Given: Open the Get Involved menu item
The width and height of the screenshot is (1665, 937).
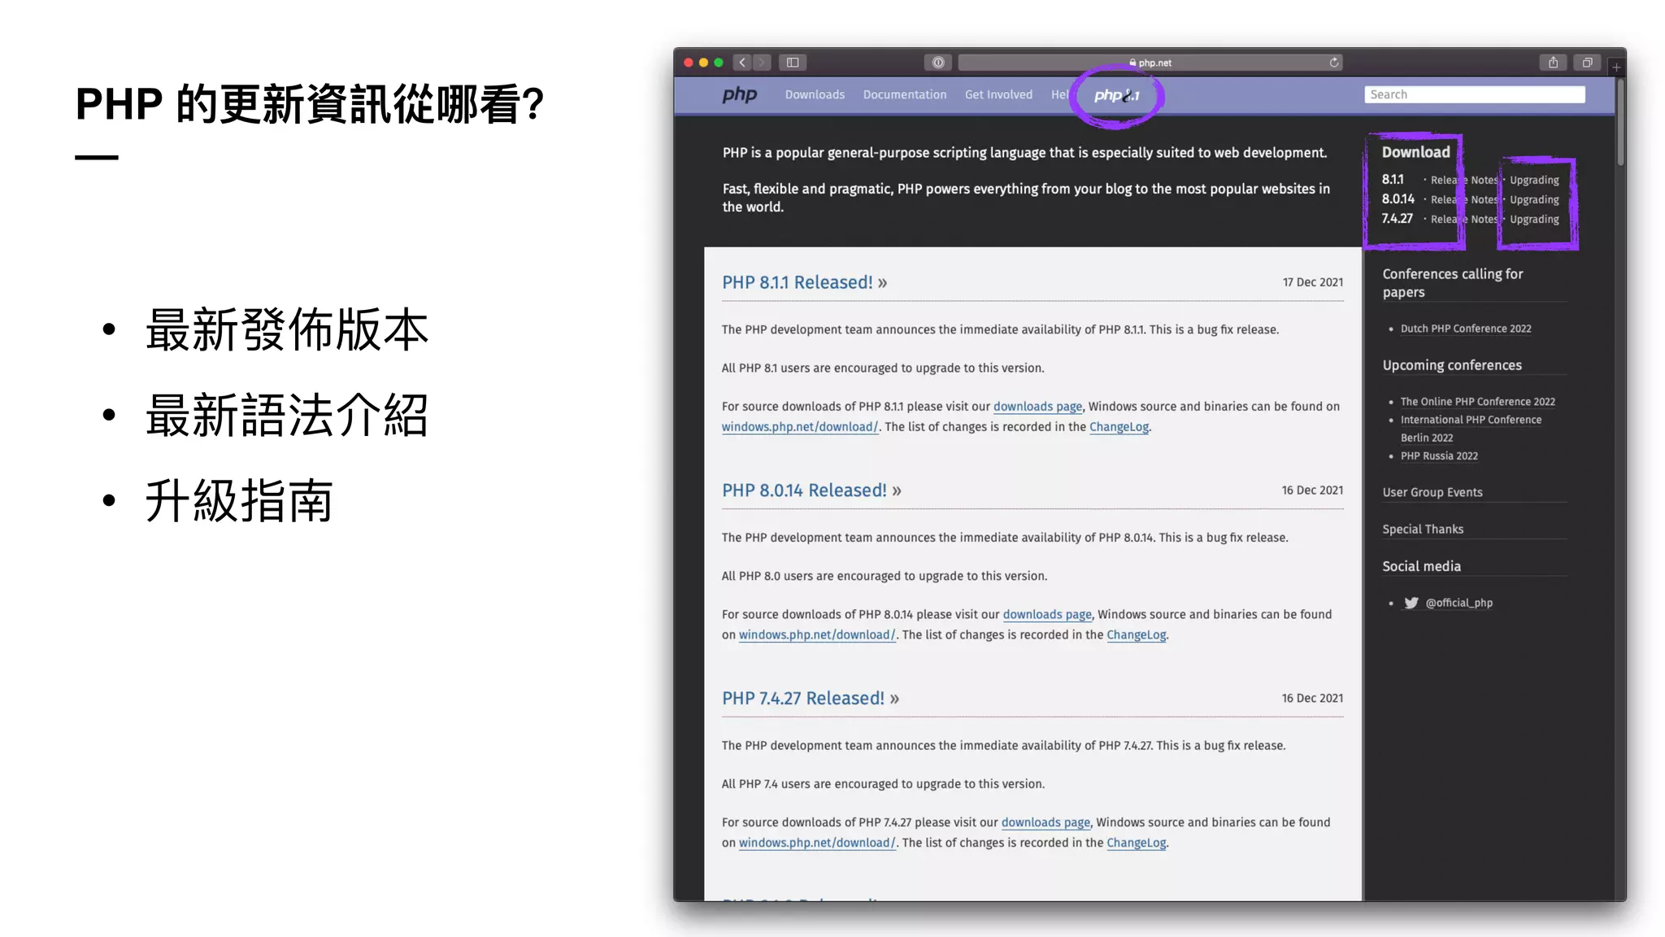Looking at the screenshot, I should point(998,94).
